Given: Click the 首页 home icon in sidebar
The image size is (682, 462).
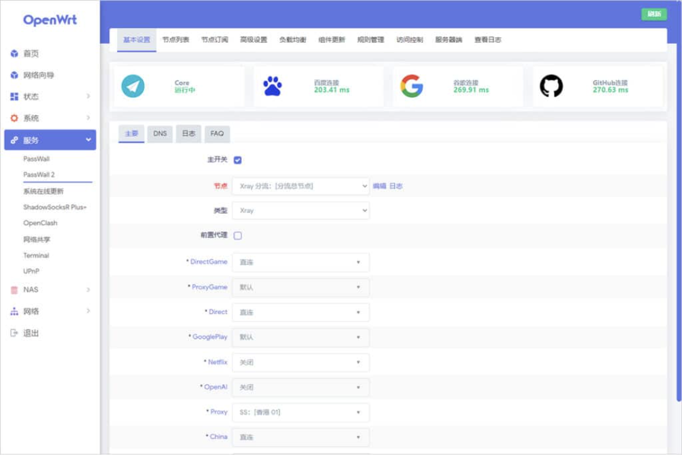Looking at the screenshot, I should point(14,54).
